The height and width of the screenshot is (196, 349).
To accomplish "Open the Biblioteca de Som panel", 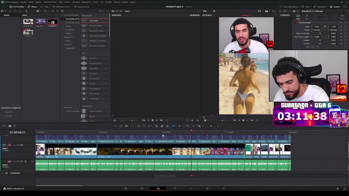I will point(61,7).
